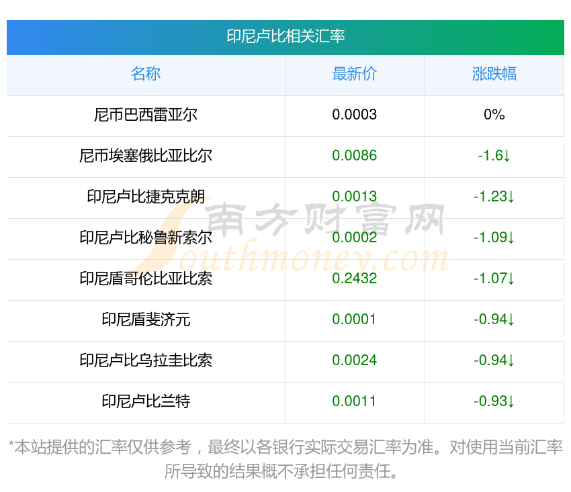
Task: Click the price 0.0003 for 尼币巴西雷亚尔
Action: 354,115
